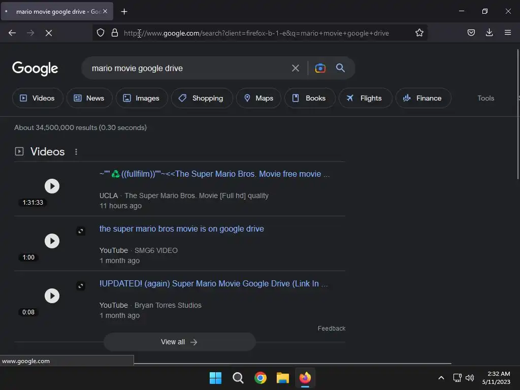Filter results by Books
This screenshot has height=390, width=520.
310,98
